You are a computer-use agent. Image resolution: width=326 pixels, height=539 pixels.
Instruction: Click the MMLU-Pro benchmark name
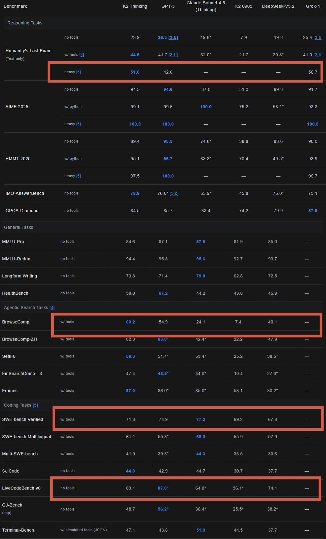tap(13, 242)
